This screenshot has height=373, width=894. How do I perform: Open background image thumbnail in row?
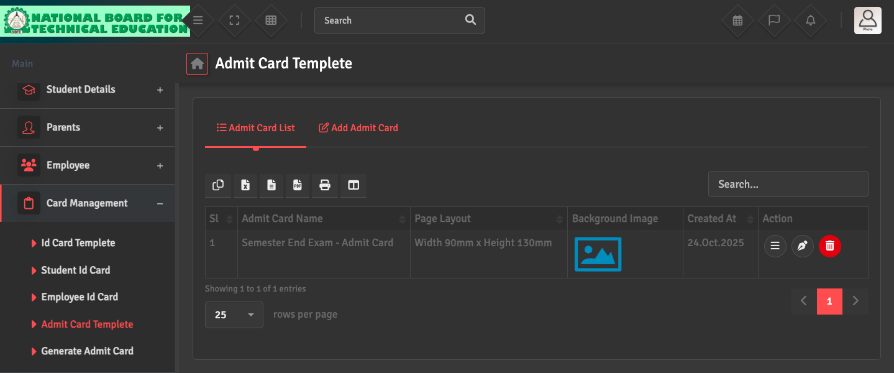598,254
